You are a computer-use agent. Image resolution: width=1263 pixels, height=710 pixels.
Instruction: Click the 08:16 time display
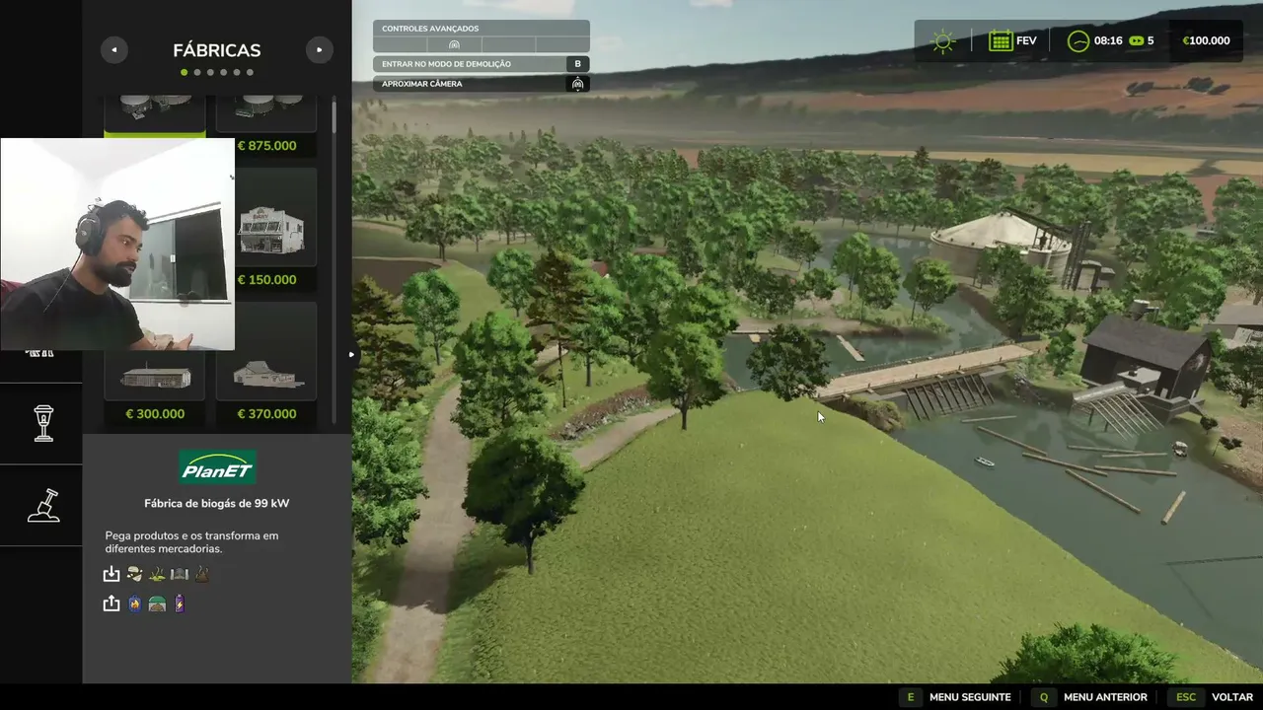tap(1108, 41)
